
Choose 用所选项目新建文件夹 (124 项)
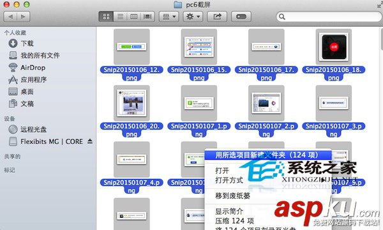pyautogui.click(x=268, y=155)
